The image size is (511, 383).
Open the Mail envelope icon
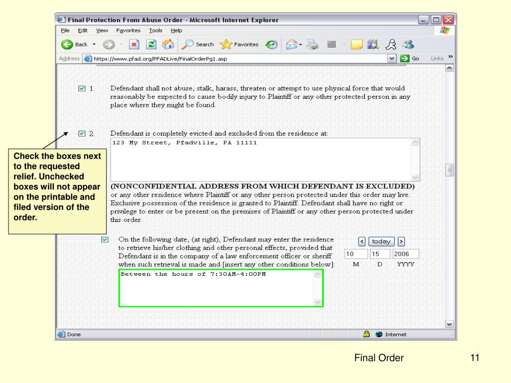coord(291,44)
